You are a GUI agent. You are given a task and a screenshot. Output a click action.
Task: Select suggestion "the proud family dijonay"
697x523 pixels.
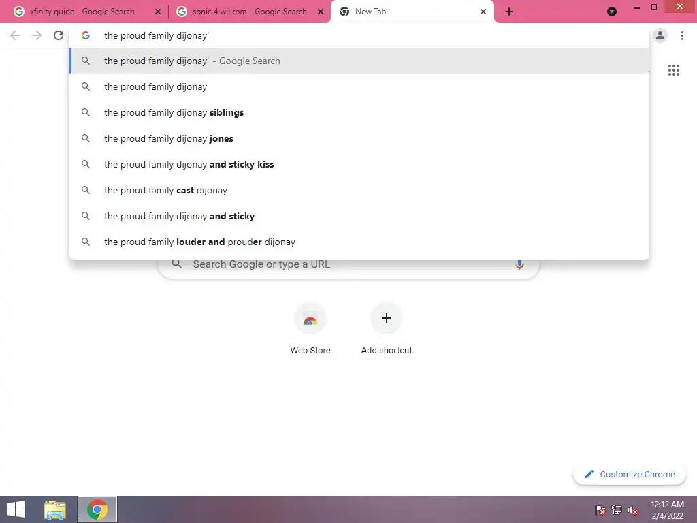359,86
